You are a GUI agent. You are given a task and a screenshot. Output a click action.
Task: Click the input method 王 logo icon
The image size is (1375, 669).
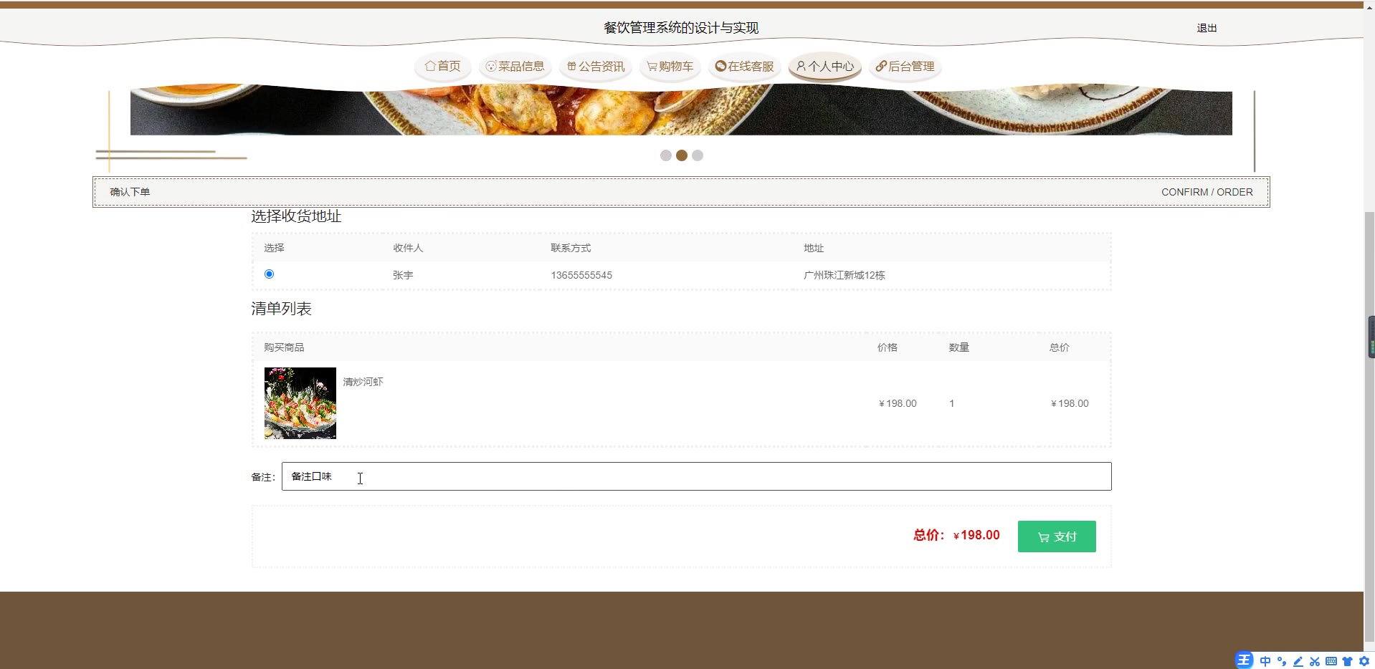pyautogui.click(x=1245, y=660)
